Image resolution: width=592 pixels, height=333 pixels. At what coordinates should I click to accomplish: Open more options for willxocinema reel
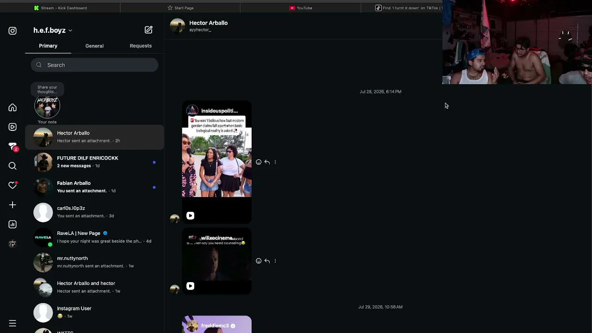pos(275,261)
